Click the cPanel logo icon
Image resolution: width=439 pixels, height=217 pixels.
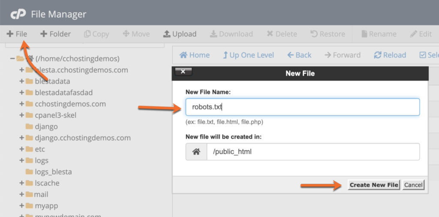coord(18,14)
